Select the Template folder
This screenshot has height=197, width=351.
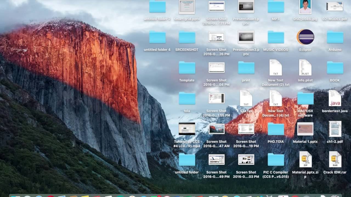click(x=187, y=68)
